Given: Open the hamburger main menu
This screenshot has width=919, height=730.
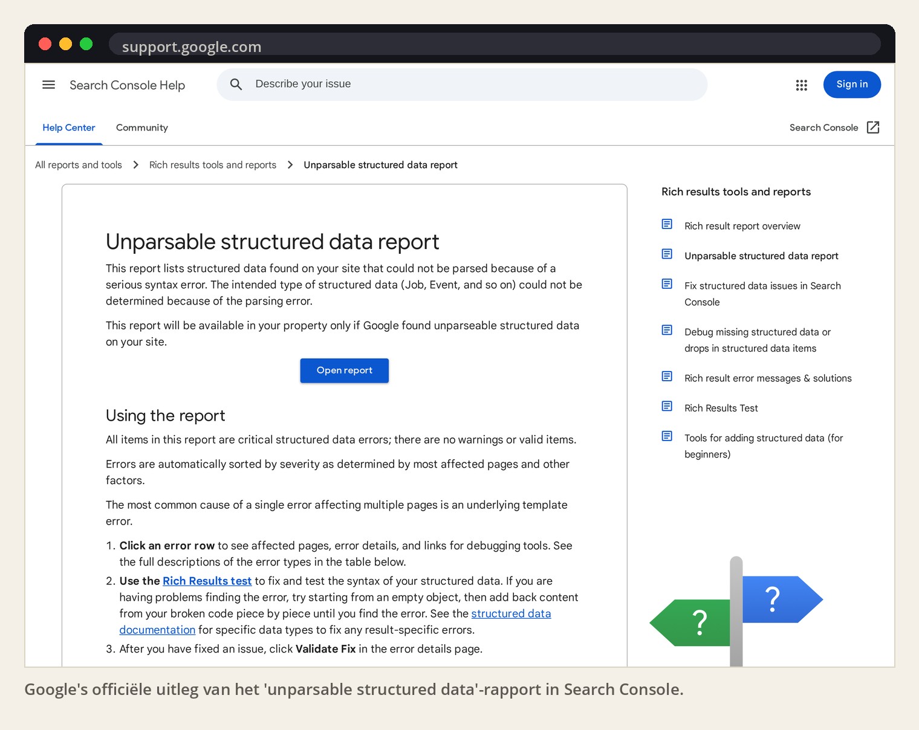Looking at the screenshot, I should tap(48, 85).
